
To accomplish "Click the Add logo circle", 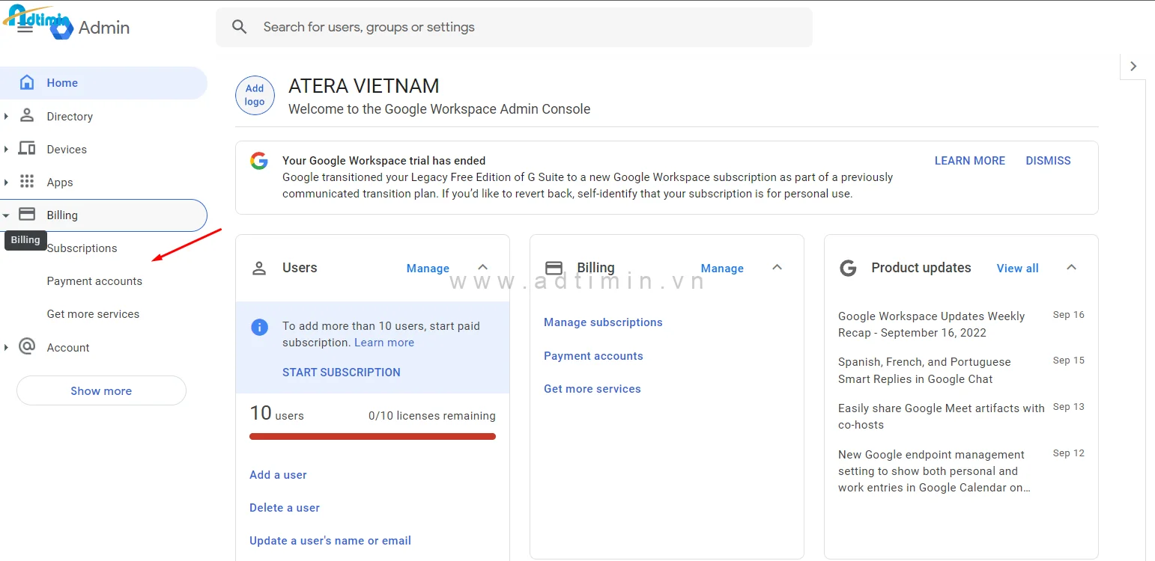I will 255,95.
